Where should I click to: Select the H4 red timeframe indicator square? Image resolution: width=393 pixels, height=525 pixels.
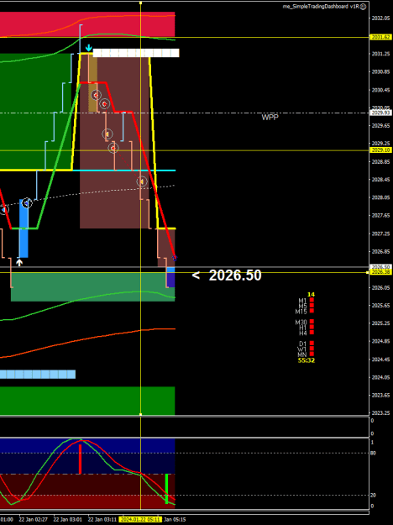pyautogui.click(x=312, y=333)
